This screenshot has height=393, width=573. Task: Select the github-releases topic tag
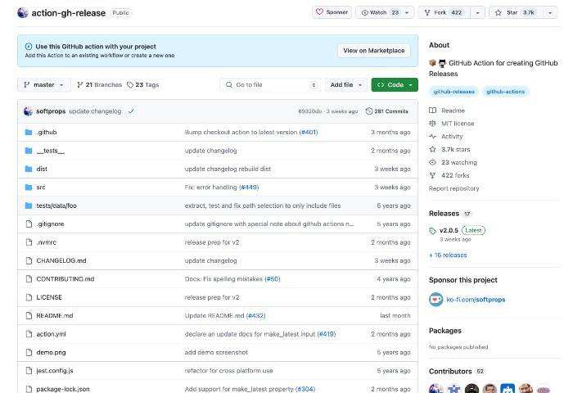click(x=453, y=92)
